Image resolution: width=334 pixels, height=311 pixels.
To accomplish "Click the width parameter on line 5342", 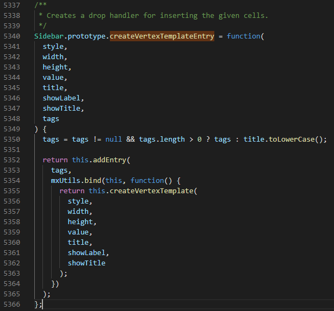I will 53,57.
